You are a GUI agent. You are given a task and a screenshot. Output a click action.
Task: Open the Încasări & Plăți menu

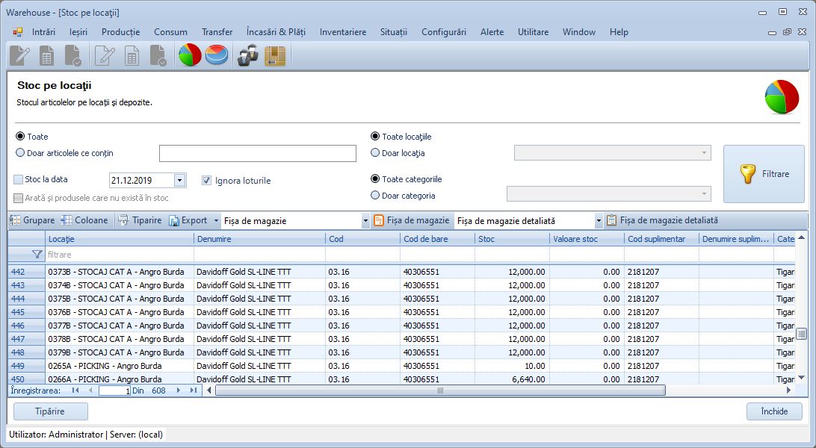275,32
